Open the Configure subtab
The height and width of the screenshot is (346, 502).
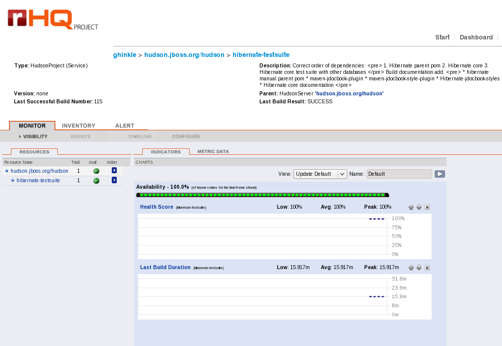[186, 136]
